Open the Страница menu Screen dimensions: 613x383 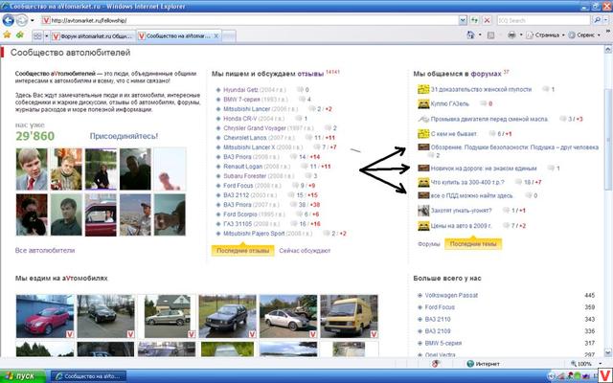point(545,35)
